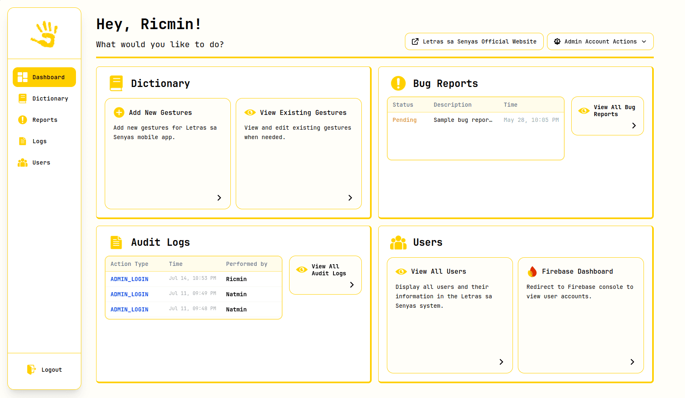
Task: Open Dictionary in the sidebar menu
Action: [44, 98]
